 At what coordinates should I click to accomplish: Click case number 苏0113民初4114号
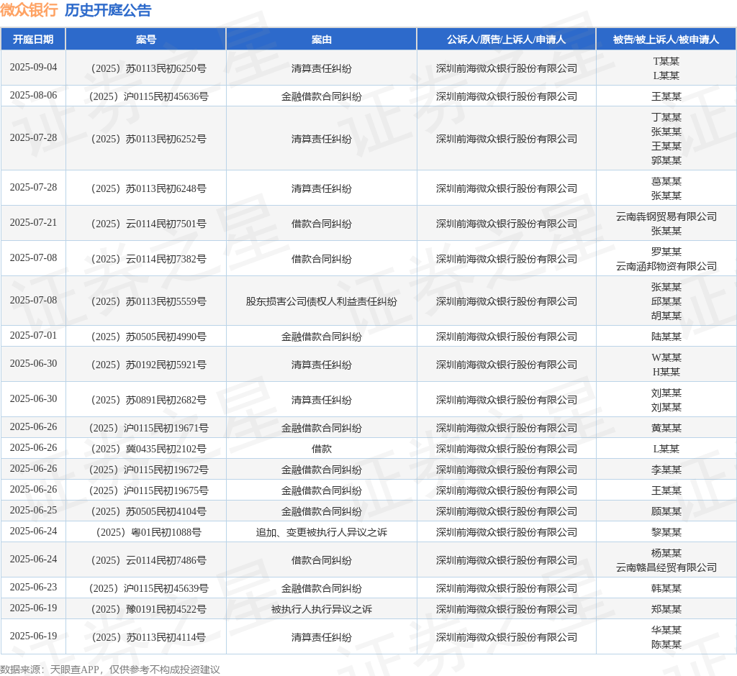[x=148, y=637]
